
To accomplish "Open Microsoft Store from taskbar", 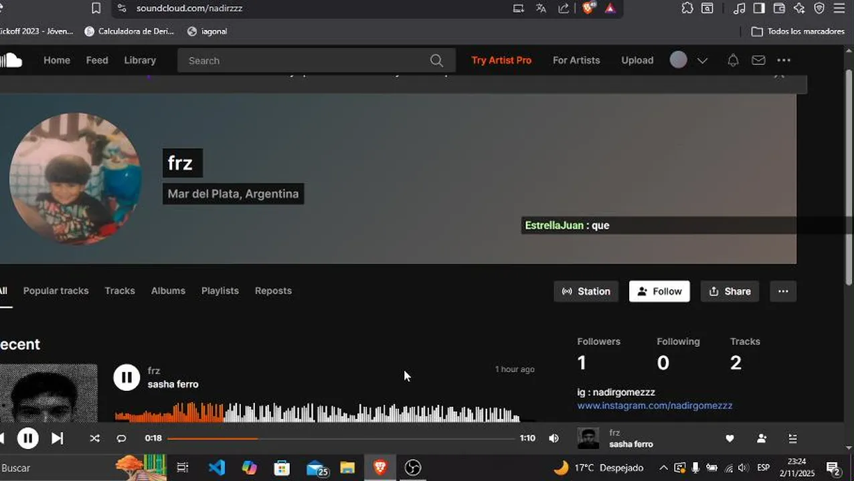I will [x=282, y=467].
